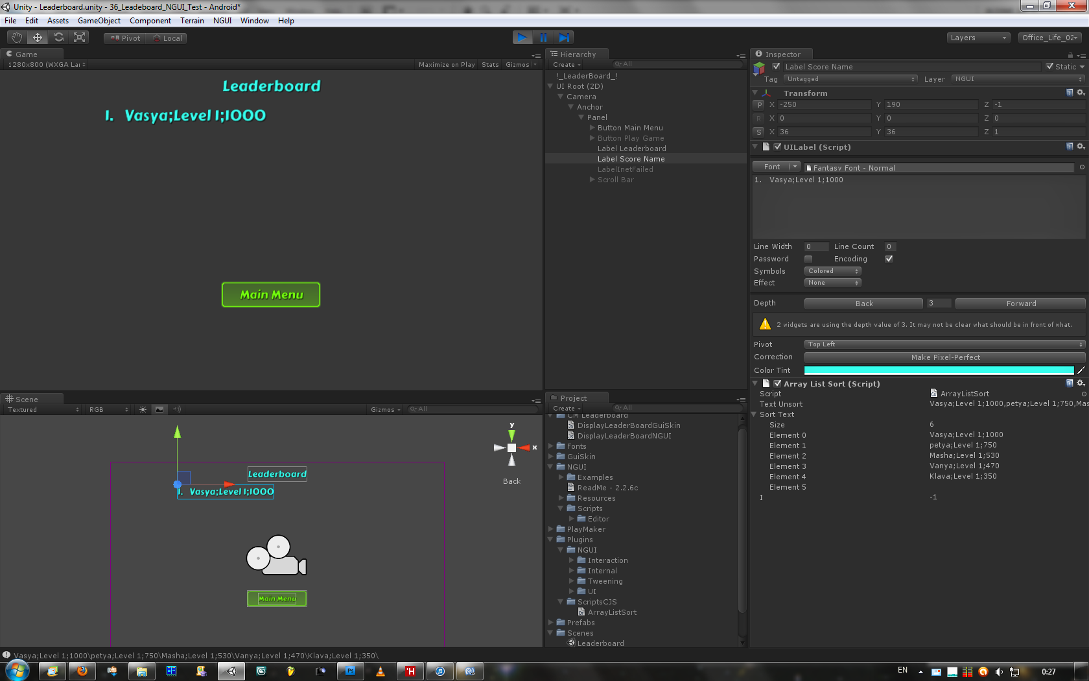Viewport: 1089px width, 681px height.
Task: Click Transform component help icon
Action: [x=1069, y=93]
